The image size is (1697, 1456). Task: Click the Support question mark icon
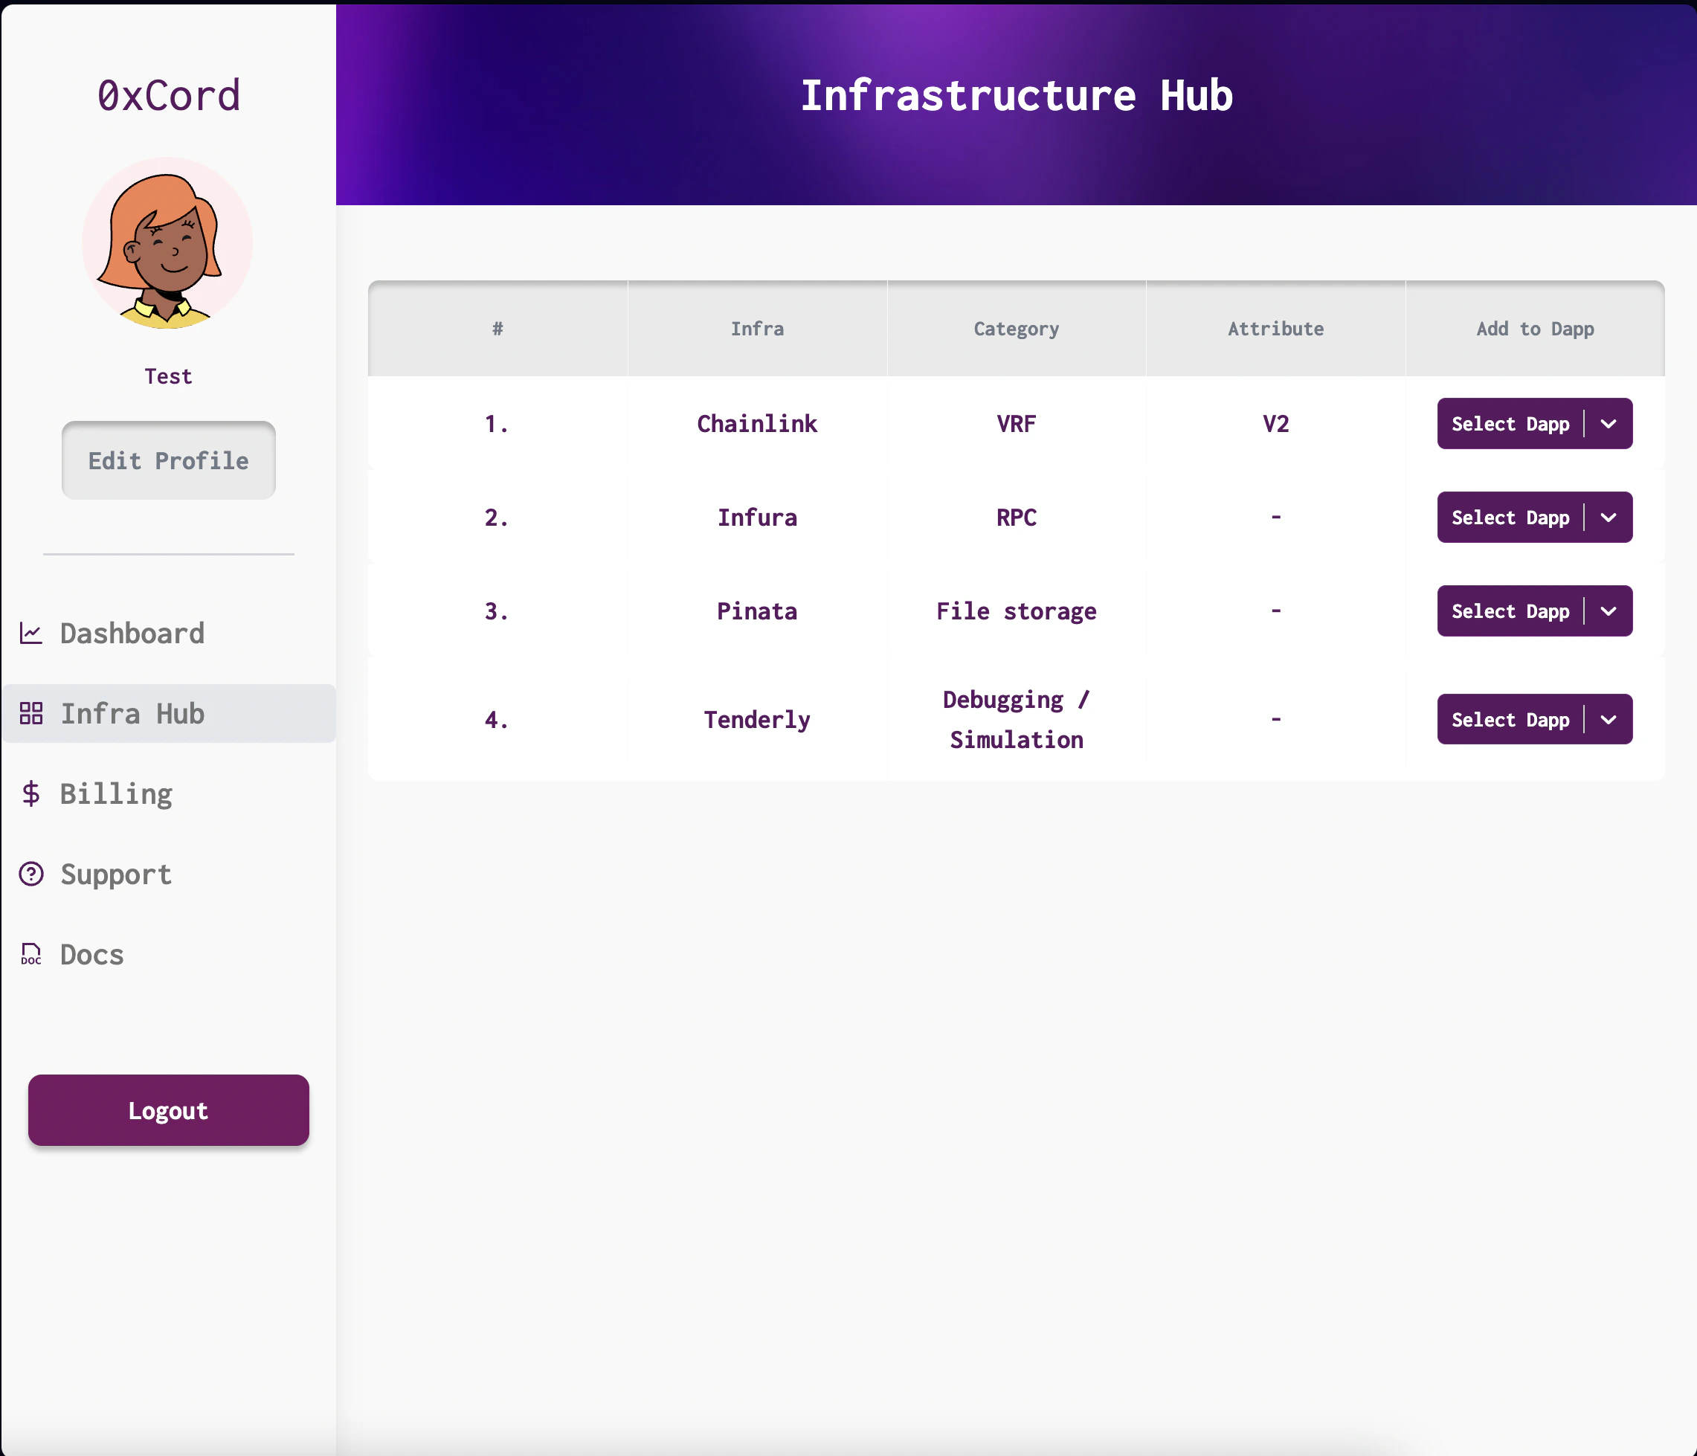(31, 874)
